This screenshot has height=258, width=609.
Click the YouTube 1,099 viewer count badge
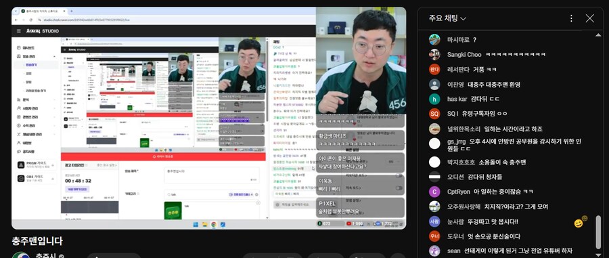[x=355, y=224]
